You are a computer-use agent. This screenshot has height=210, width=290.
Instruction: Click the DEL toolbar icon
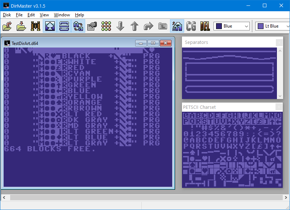[x=205, y=26]
